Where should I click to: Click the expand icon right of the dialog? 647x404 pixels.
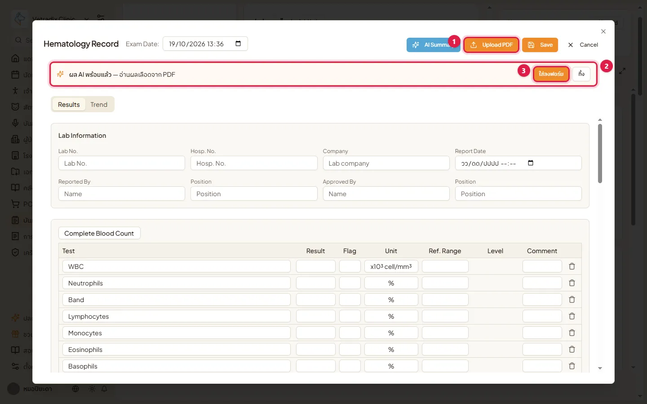coord(622,71)
